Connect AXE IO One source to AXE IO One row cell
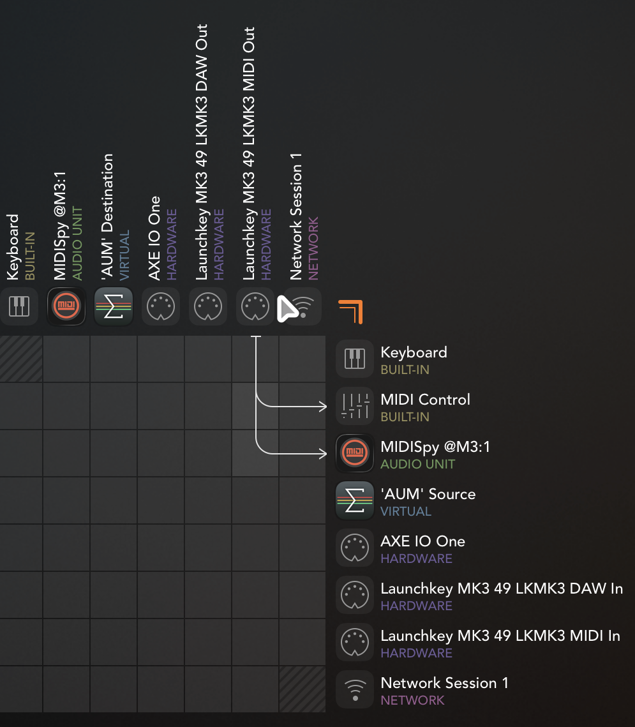Screen dimensions: 635x727 [161, 548]
